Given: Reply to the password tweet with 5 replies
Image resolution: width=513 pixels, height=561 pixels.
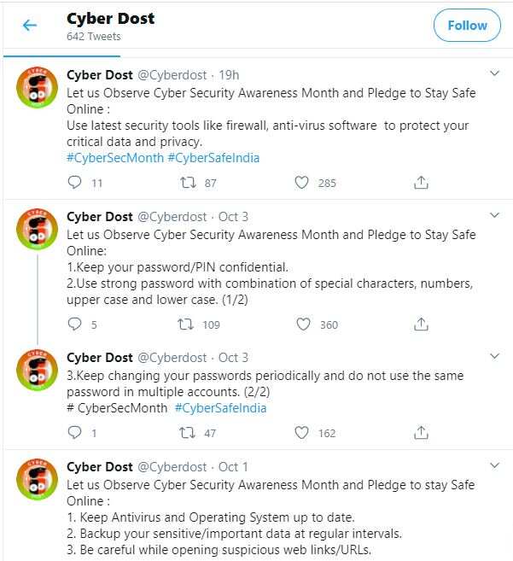Looking at the screenshot, I should point(74,324).
